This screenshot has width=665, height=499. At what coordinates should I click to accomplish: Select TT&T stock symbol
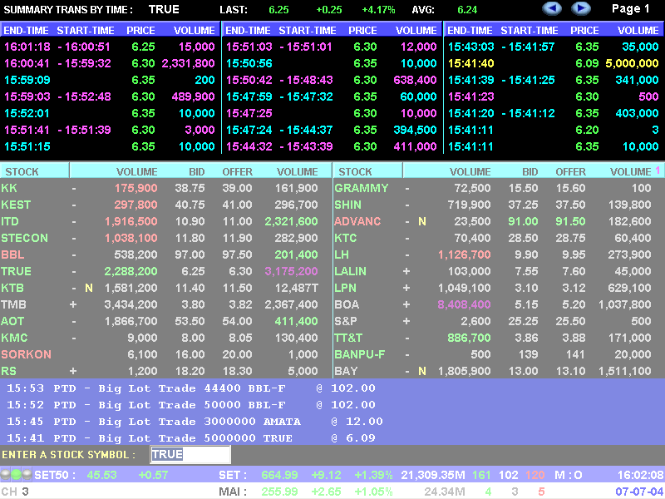(x=348, y=338)
